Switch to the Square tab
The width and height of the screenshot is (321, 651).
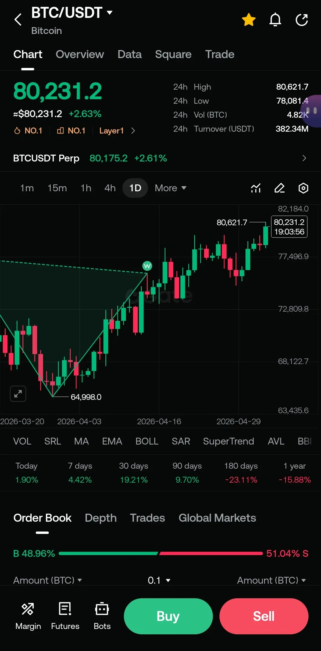173,55
